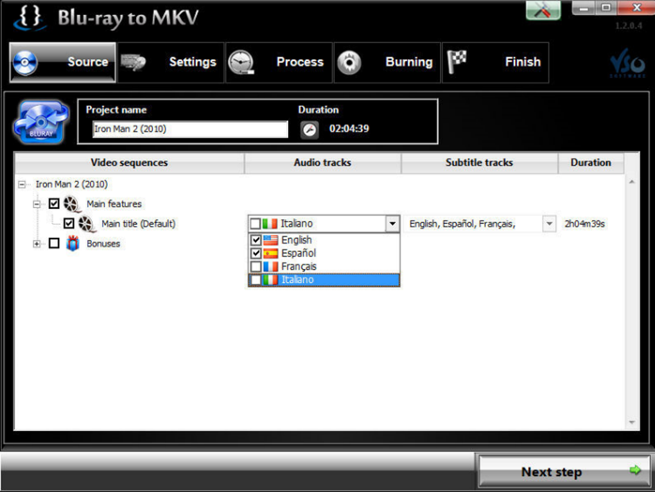Maximize the Blu-ray to MKV window
Viewport: 655px width, 492px height.
tap(606, 8)
